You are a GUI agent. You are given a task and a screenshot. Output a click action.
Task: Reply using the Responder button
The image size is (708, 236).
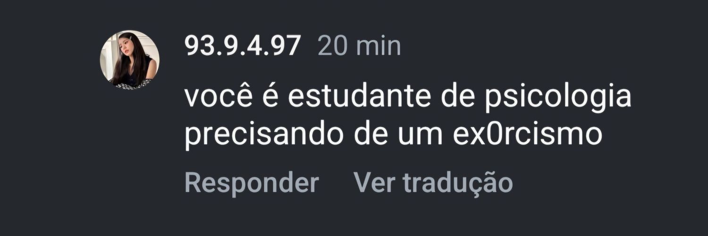point(252,183)
